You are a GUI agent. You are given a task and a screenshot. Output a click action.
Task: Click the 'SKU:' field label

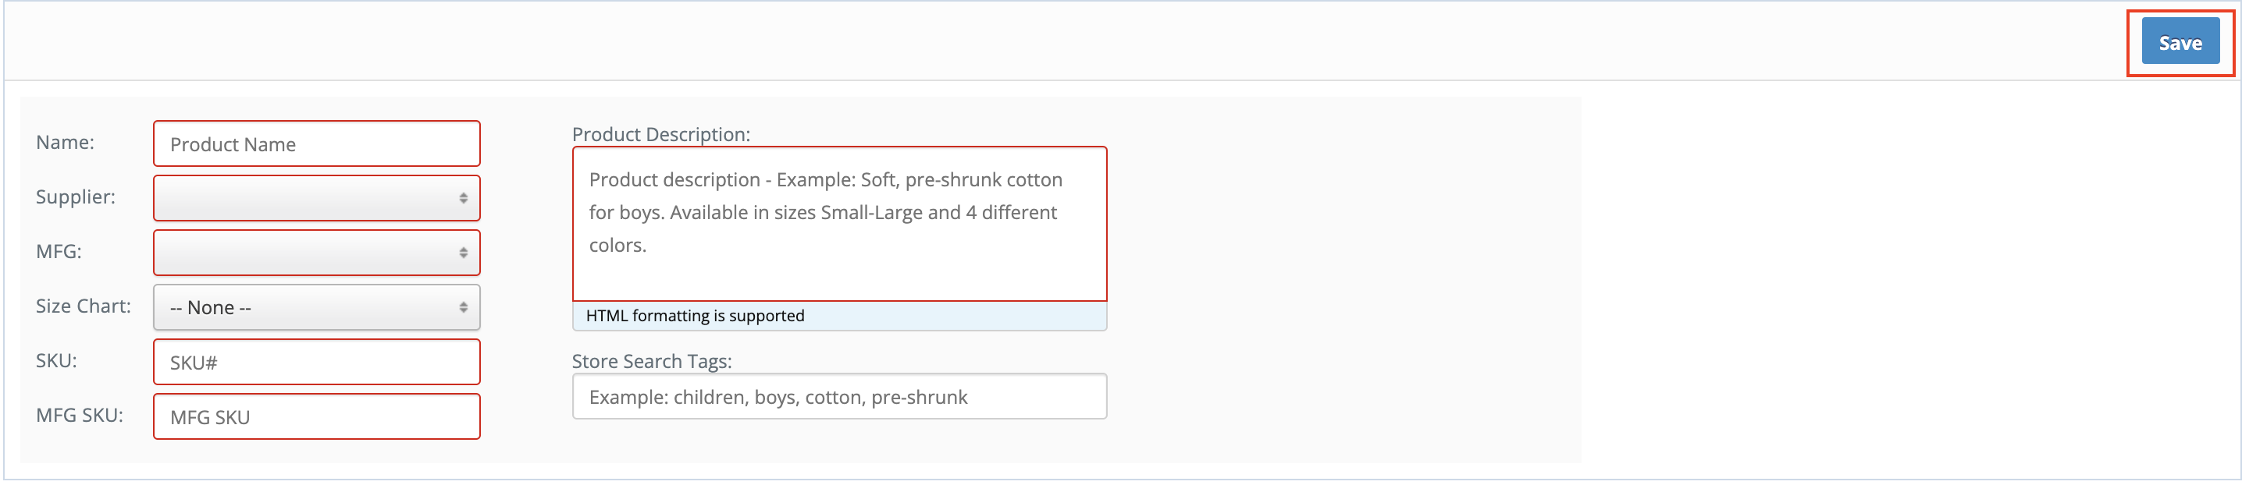(x=55, y=362)
